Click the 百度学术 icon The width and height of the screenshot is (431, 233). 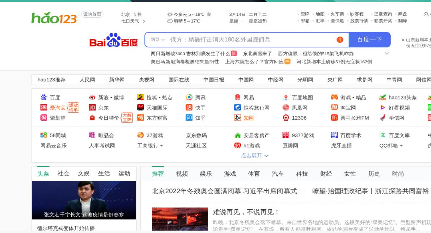[334, 135]
